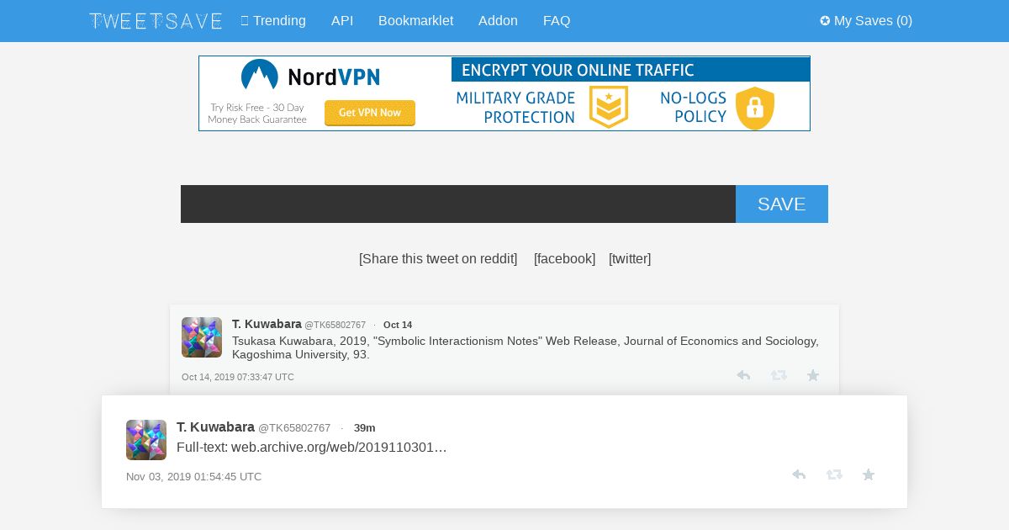Open T. Kuwabara name on Oct 14 tweet

click(x=267, y=324)
